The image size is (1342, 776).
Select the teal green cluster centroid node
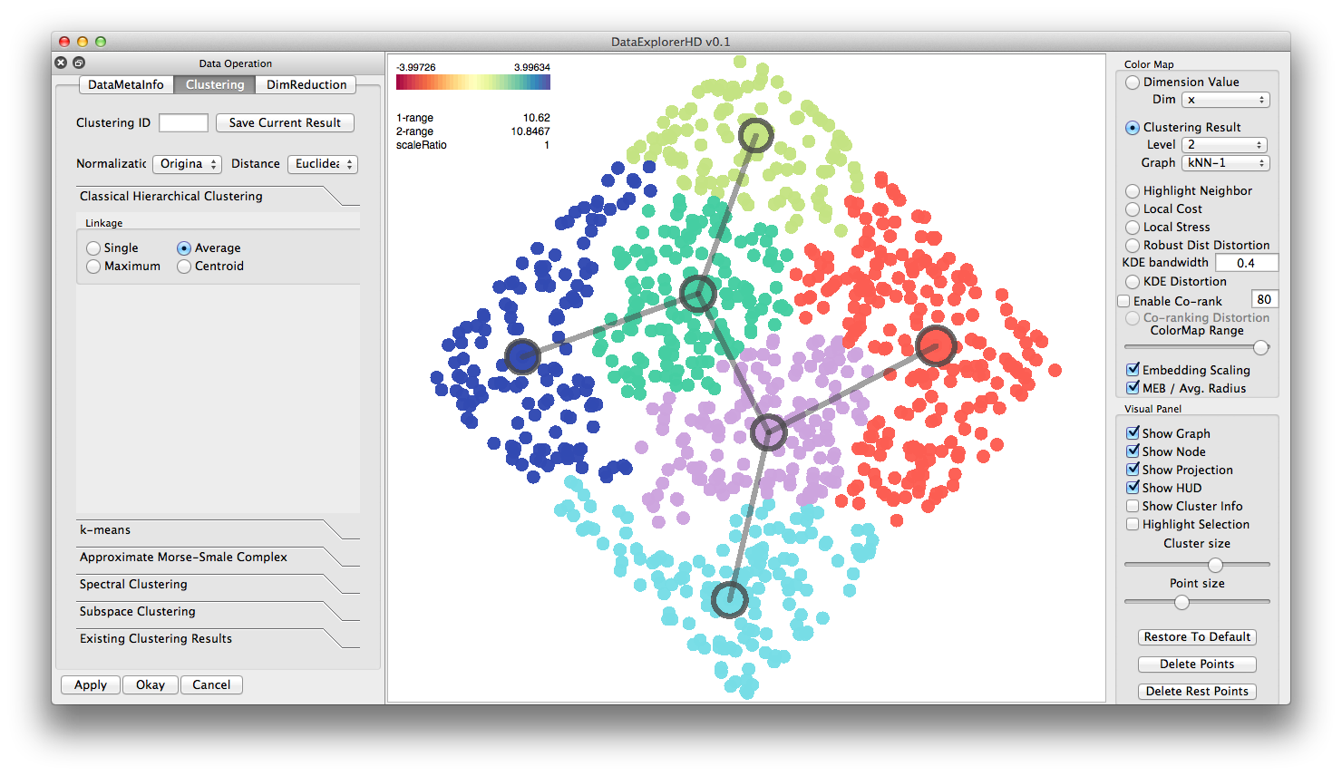pos(698,294)
